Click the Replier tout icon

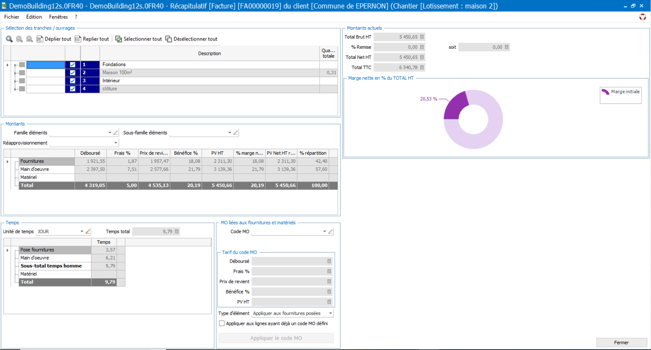click(x=78, y=39)
